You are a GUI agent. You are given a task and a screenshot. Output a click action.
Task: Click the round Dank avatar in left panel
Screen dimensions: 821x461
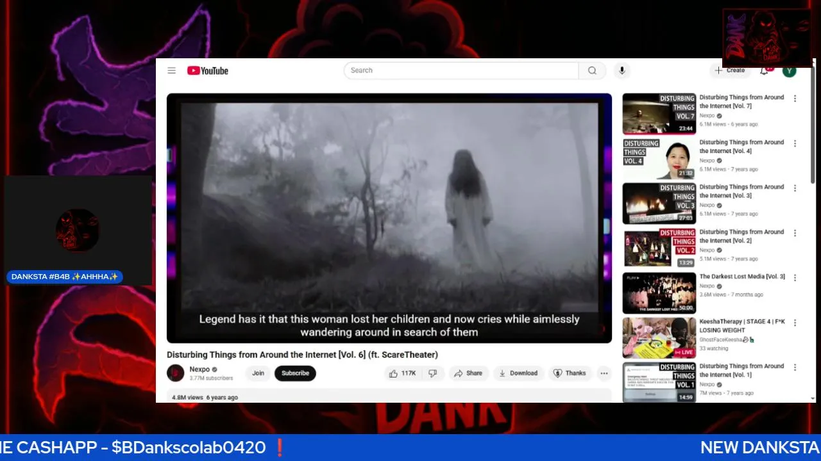tap(77, 230)
